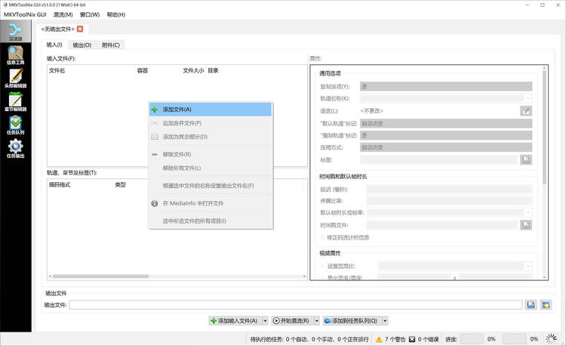Browse for timestamp file icon
The width and height of the screenshot is (566, 346).
click(x=526, y=225)
